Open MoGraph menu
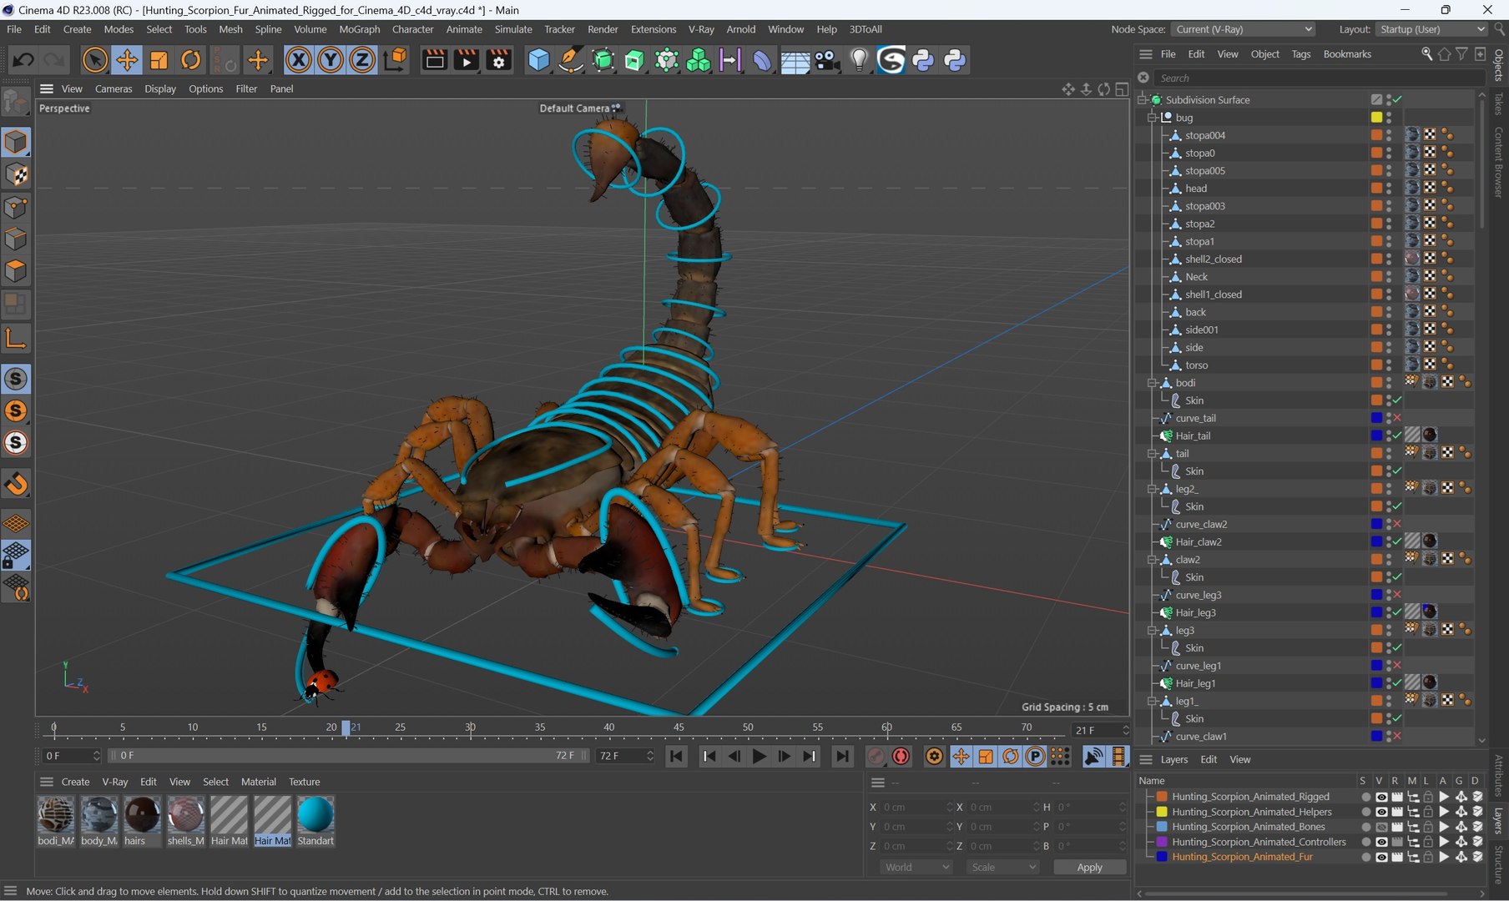 (x=360, y=29)
